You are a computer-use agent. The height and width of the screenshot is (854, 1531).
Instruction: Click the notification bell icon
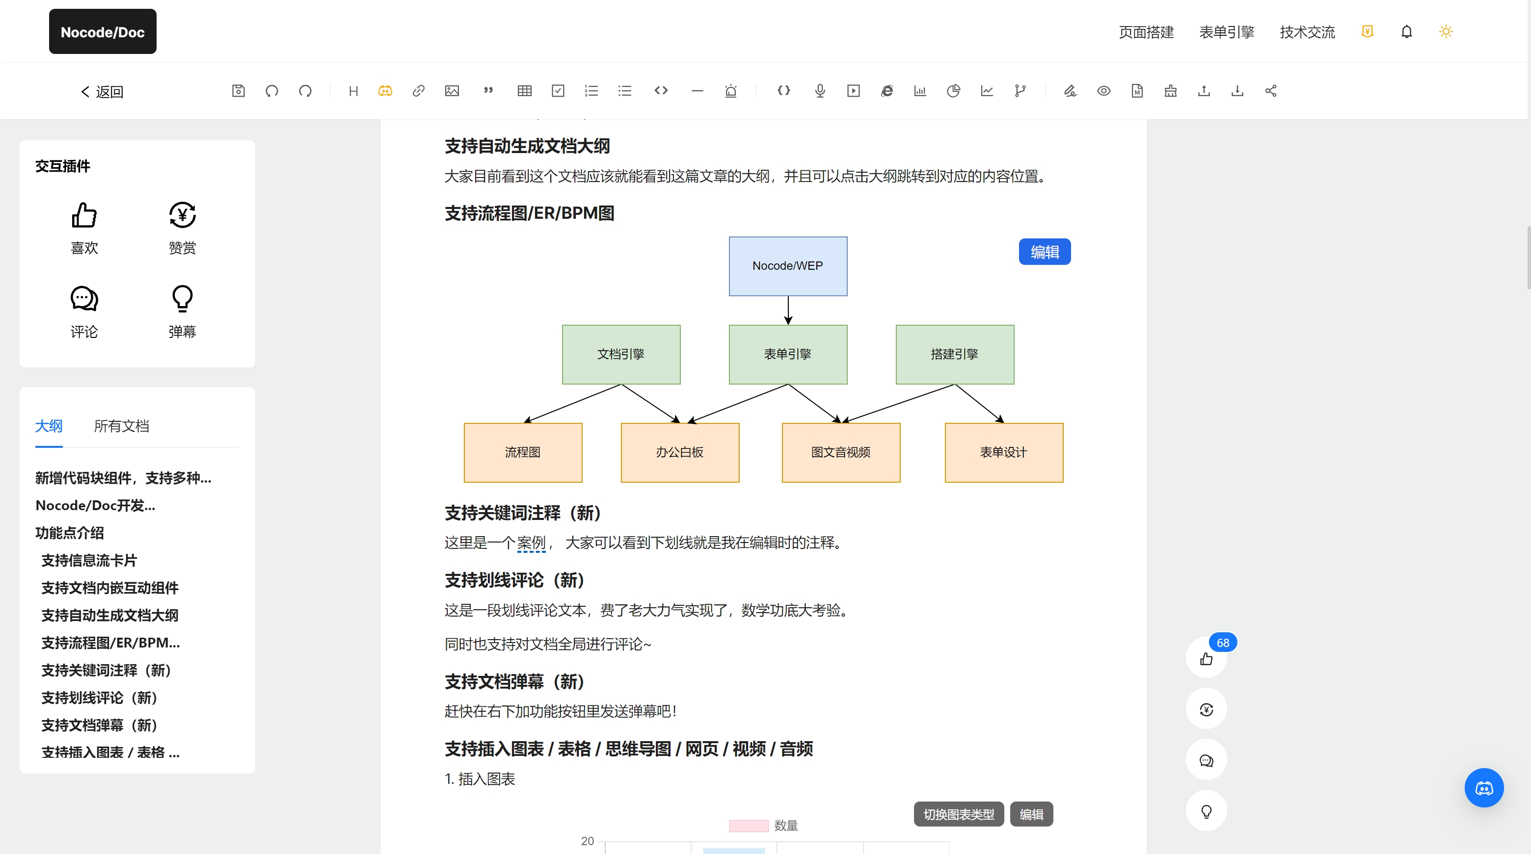tap(1406, 32)
